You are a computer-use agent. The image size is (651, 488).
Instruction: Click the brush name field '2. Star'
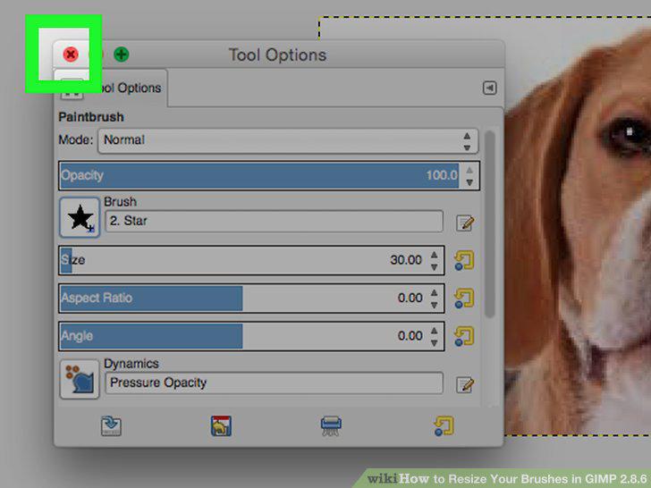click(x=274, y=221)
